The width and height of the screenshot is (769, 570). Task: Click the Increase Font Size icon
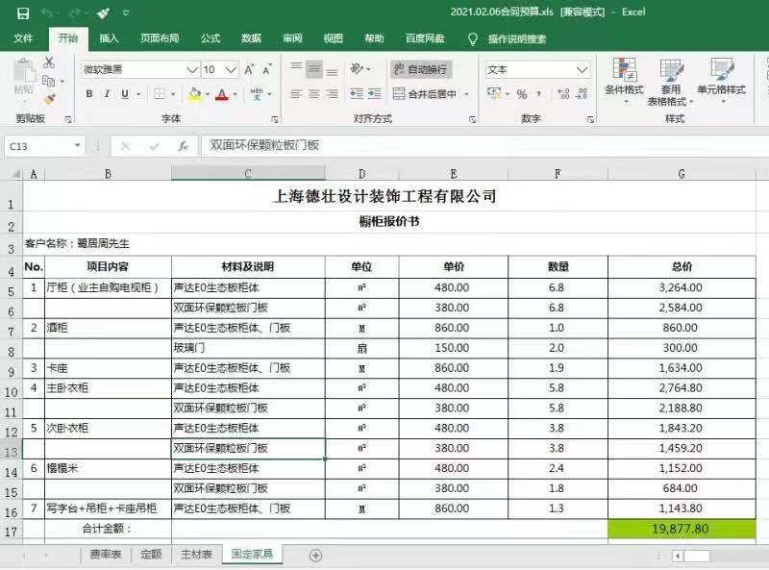point(250,70)
